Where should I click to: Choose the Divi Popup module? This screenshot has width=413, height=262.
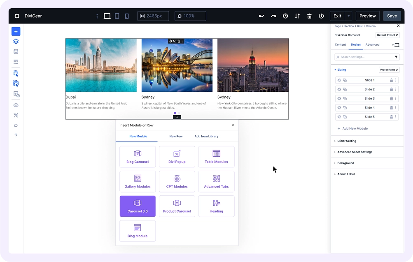(x=177, y=157)
